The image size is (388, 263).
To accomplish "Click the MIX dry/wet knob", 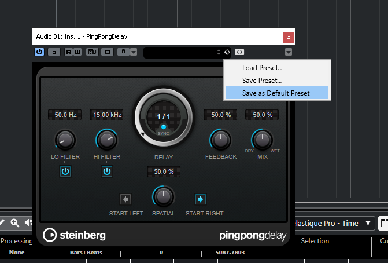I will [x=262, y=140].
